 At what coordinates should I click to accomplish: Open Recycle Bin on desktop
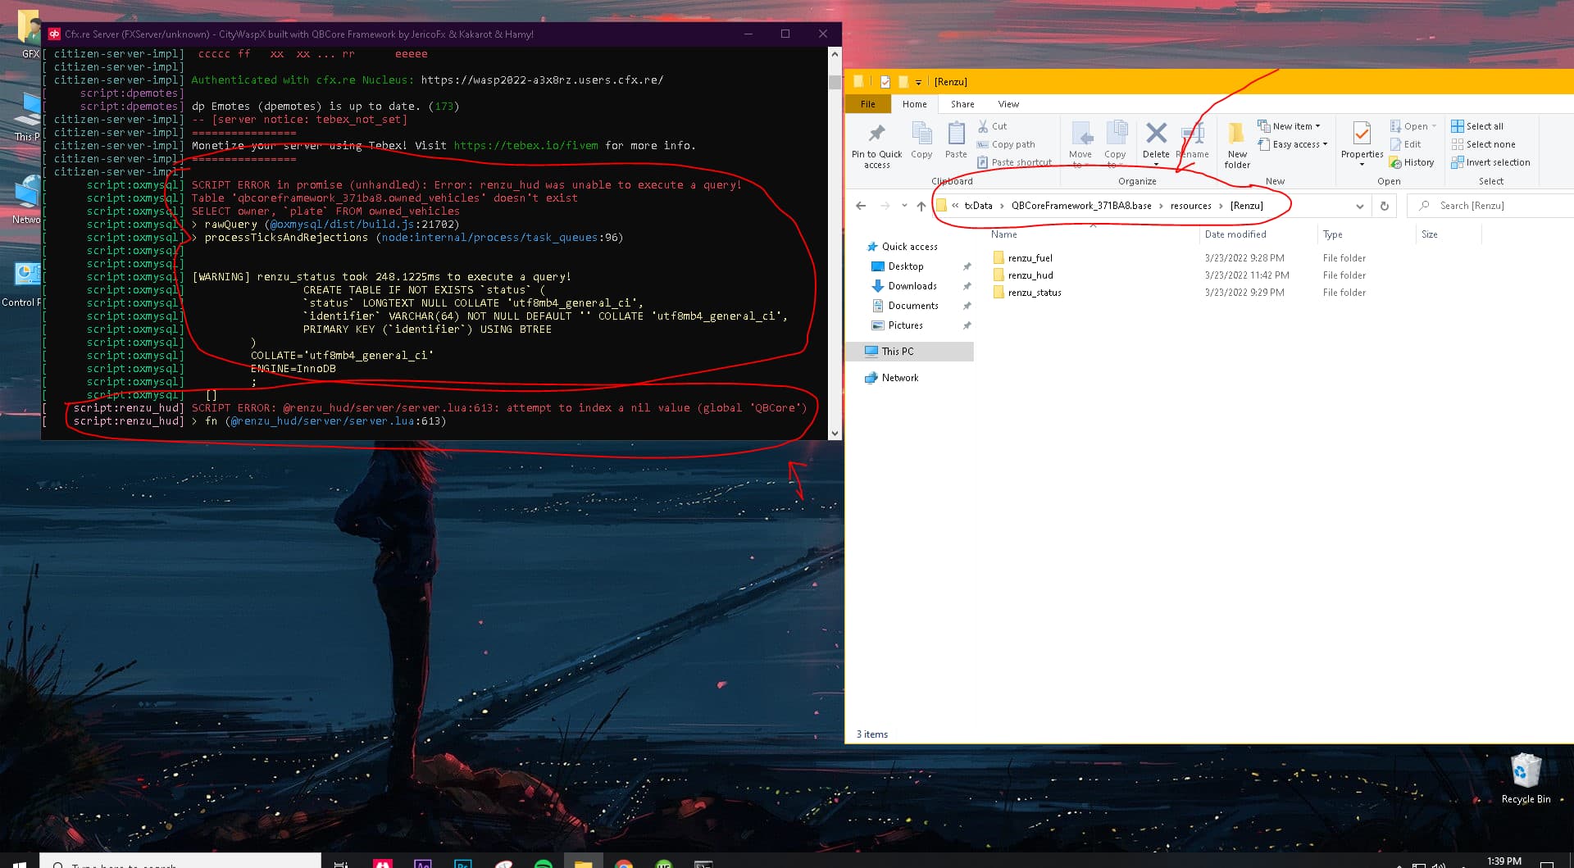(x=1526, y=775)
